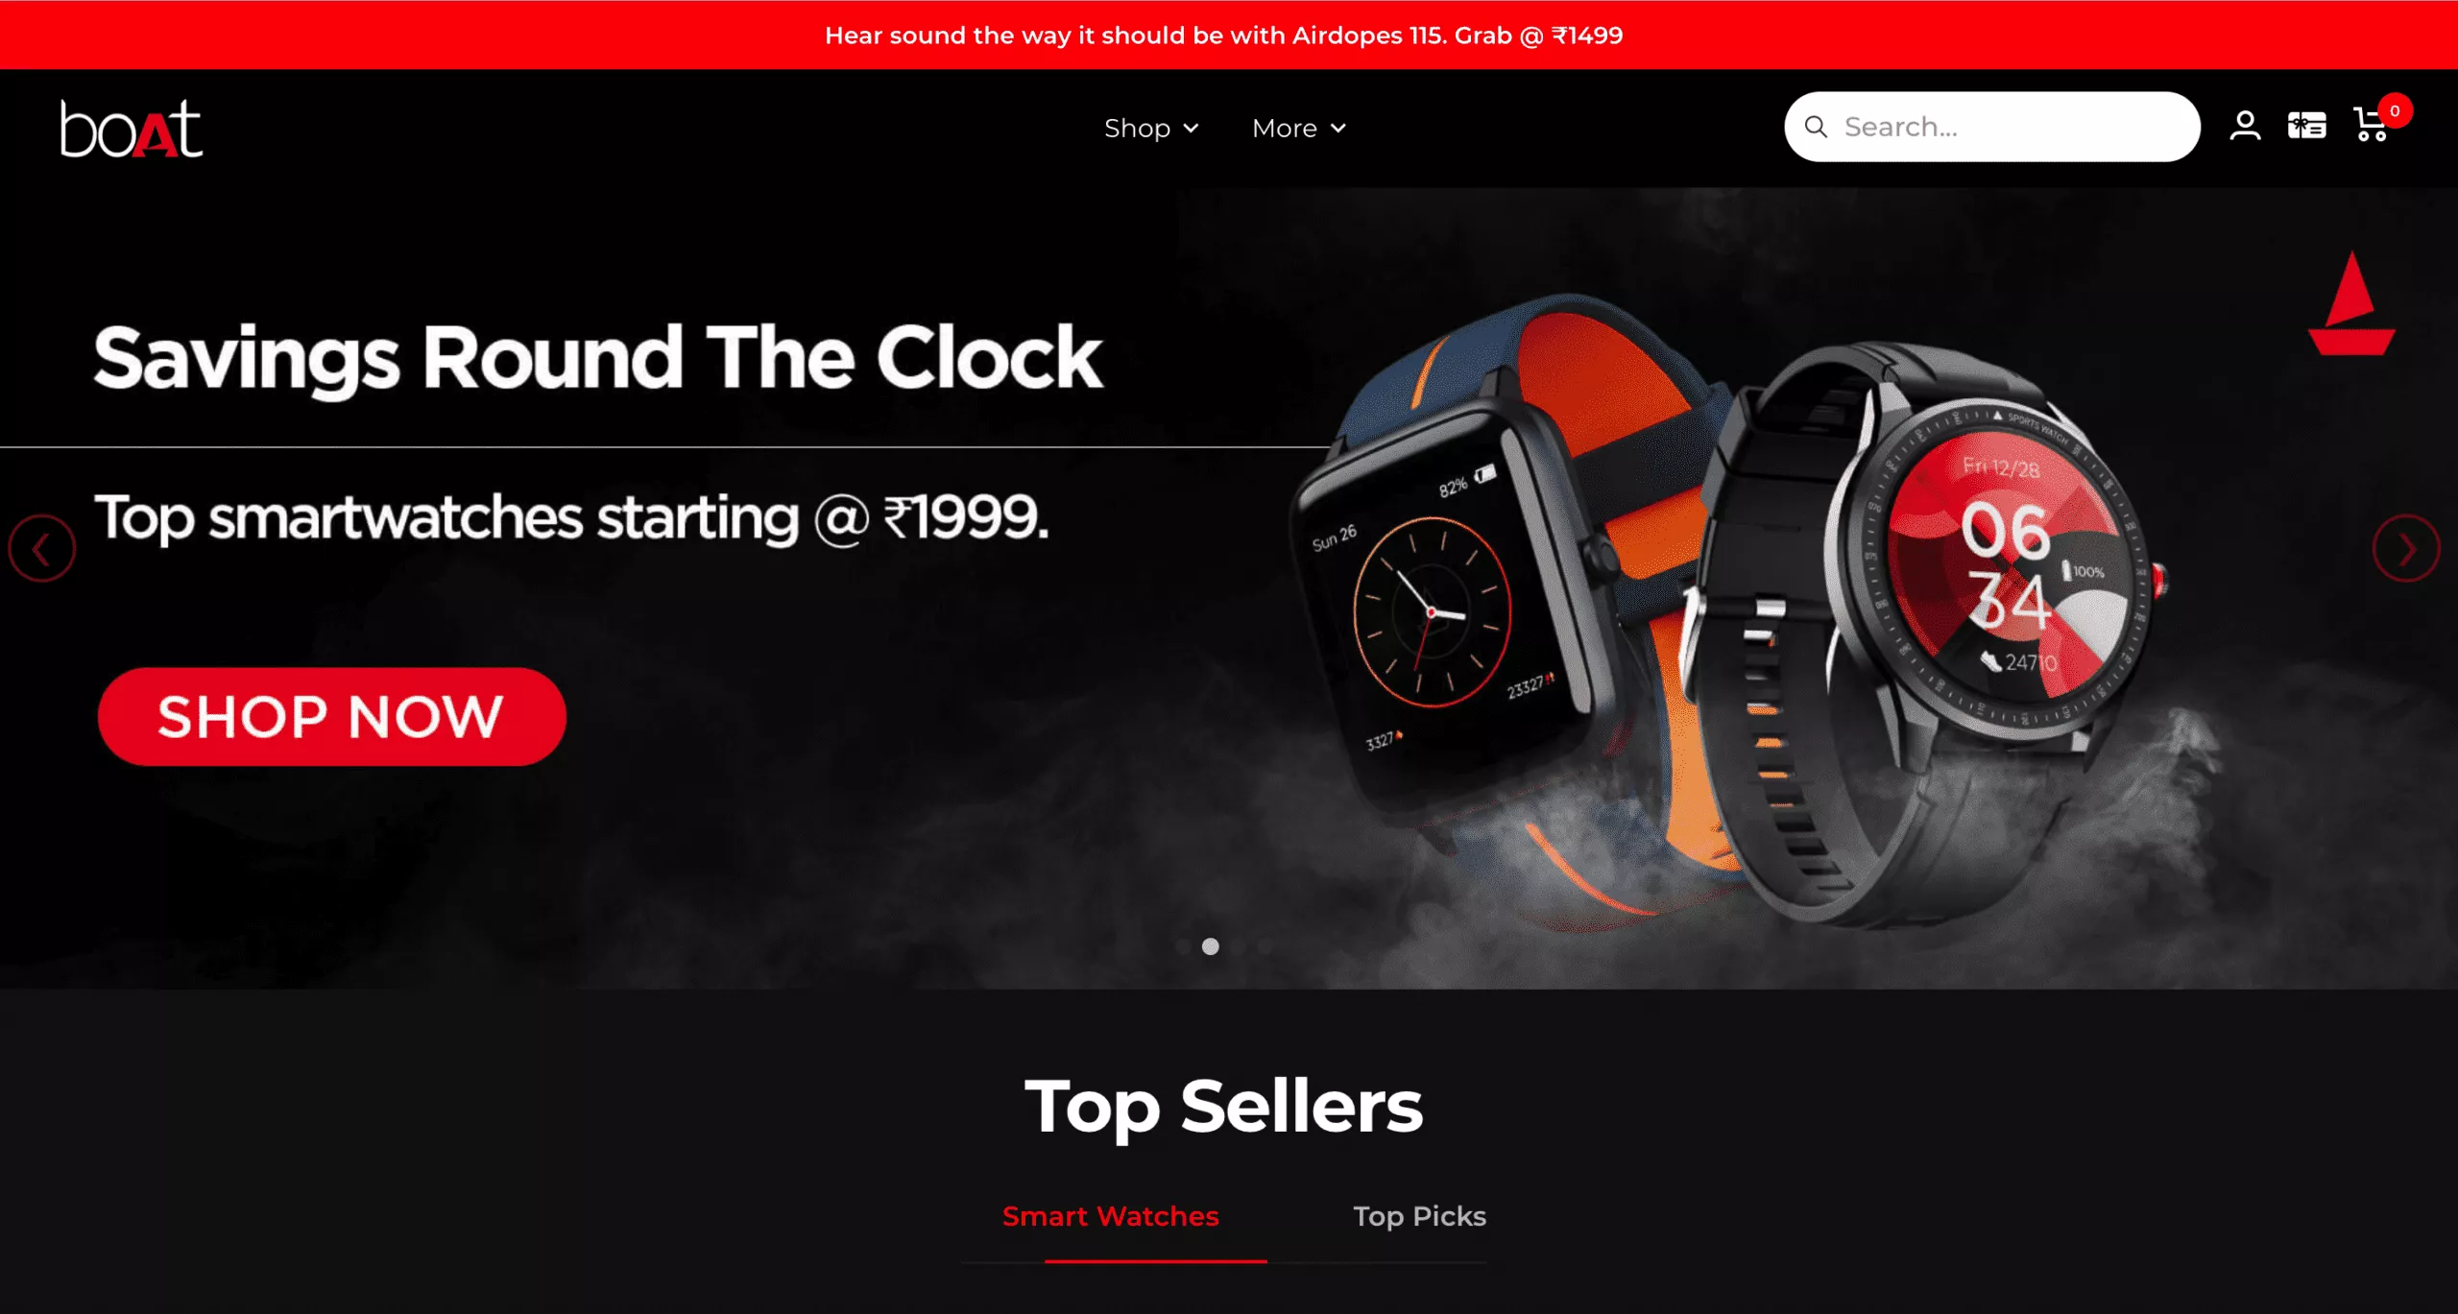Open the Airdopes 115 promo banner link
Image resolution: width=2458 pixels, height=1314 pixels.
[1223, 36]
